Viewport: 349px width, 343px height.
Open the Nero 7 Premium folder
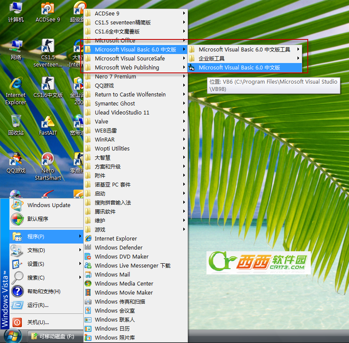point(136,76)
